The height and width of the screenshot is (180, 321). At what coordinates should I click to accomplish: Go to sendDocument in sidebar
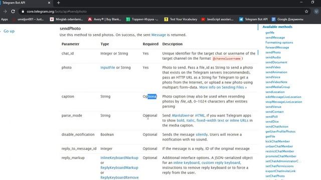(276, 62)
